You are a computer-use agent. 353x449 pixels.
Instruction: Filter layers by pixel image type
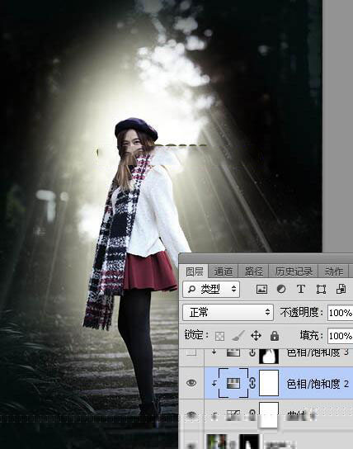click(x=261, y=289)
